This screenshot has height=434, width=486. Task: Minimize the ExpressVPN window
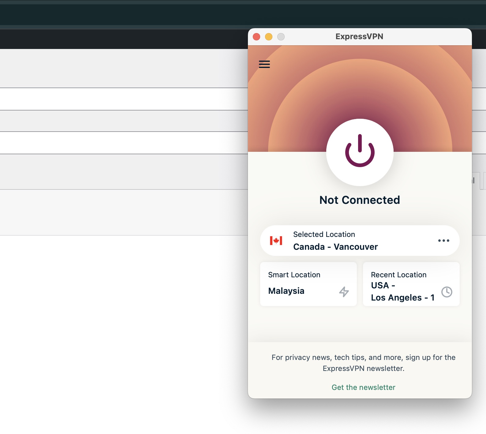click(x=269, y=37)
